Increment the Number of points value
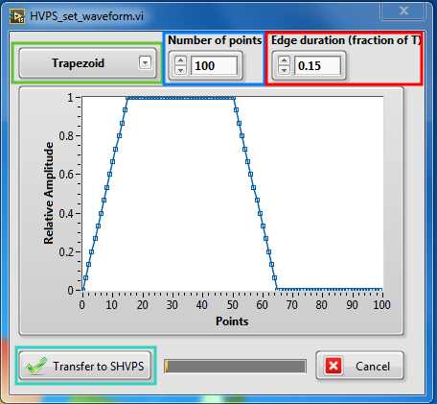 180,60
